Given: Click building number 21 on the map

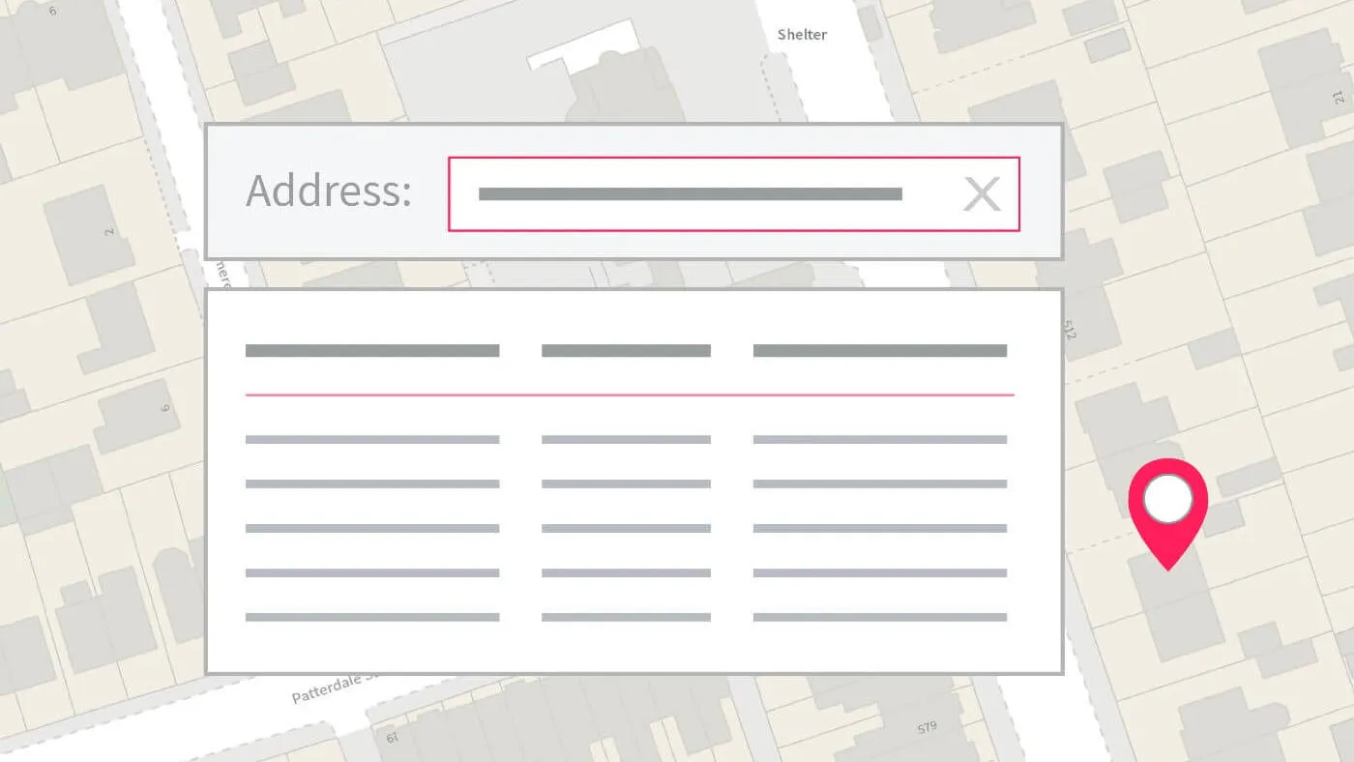Looking at the screenshot, I should (1339, 97).
